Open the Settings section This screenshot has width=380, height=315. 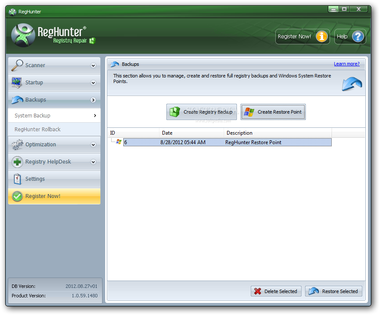54,179
